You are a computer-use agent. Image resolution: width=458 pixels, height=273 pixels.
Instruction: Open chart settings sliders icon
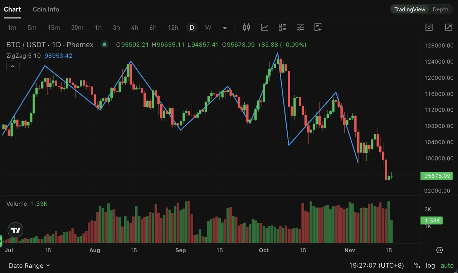click(300, 27)
